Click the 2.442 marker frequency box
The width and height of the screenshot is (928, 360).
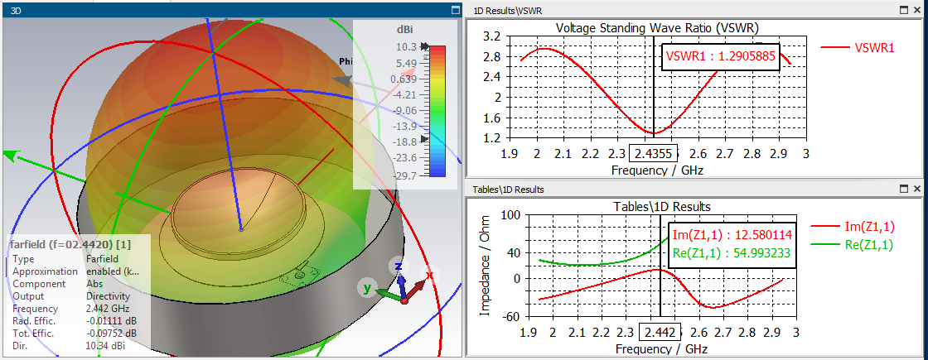tap(660, 333)
